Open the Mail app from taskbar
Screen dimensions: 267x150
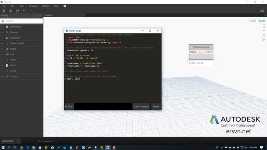click(53, 147)
